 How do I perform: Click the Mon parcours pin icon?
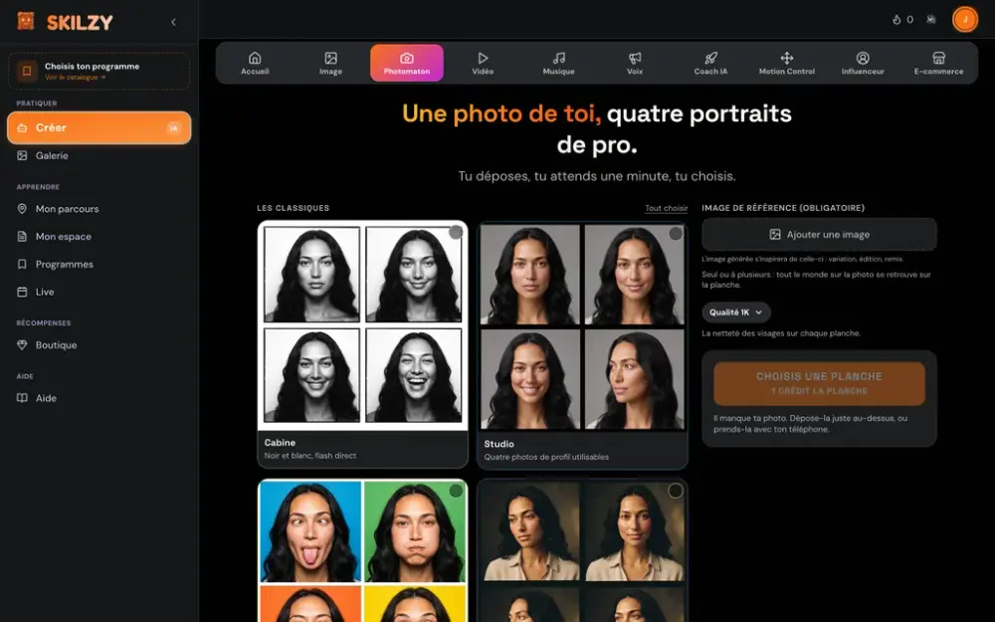tap(22, 209)
